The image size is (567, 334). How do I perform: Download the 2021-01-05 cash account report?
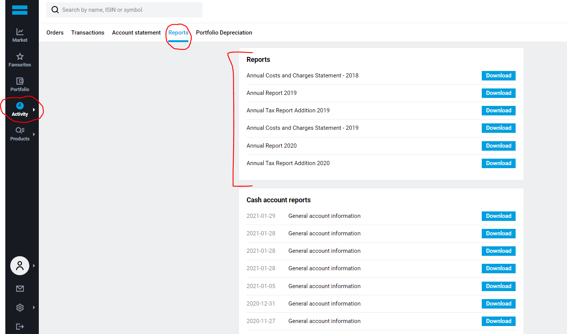point(499,286)
